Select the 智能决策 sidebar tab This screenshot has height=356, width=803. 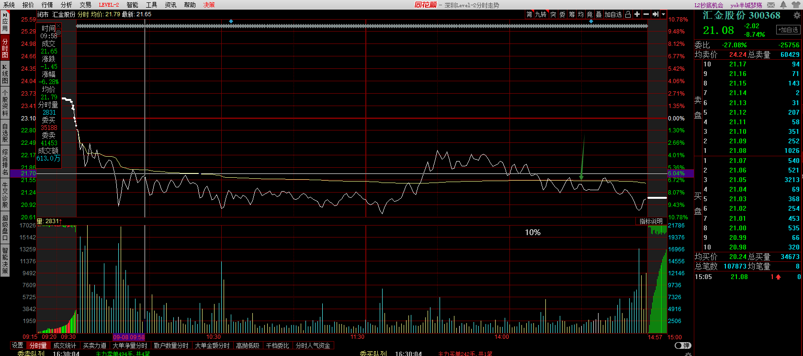pos(5,260)
